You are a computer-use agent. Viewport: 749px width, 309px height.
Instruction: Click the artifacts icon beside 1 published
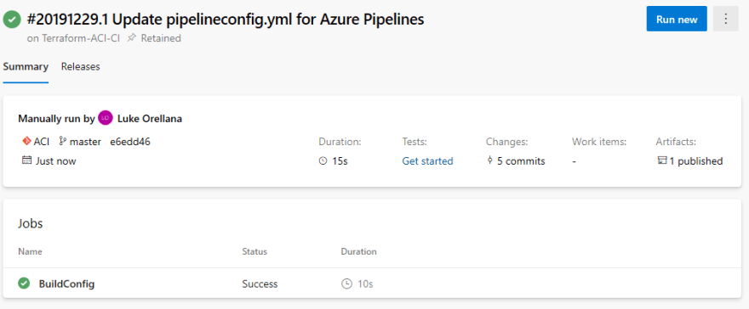pyautogui.click(x=661, y=161)
